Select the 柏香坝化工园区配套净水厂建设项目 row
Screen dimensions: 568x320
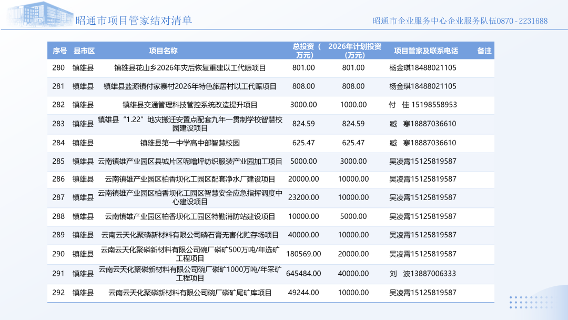(190, 179)
